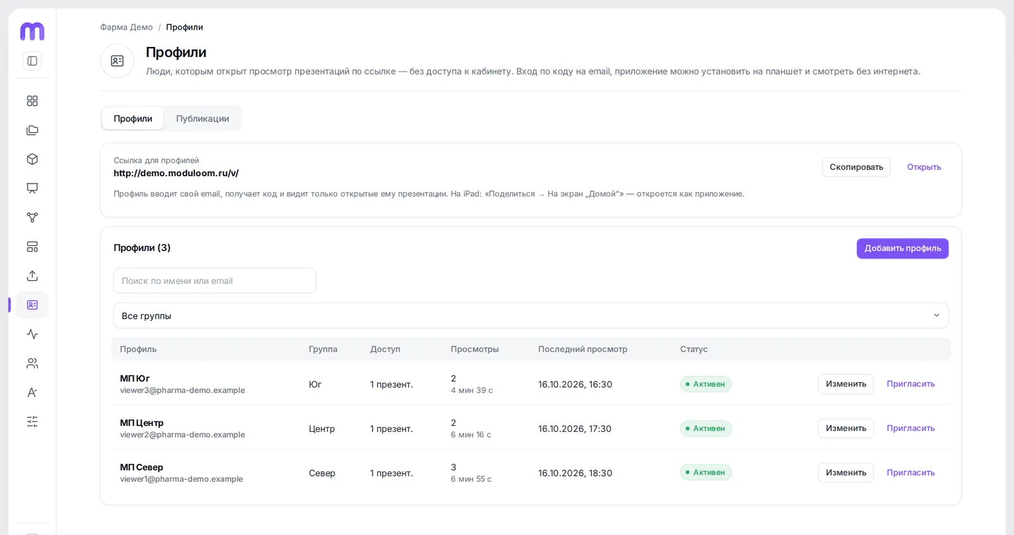This screenshot has width=1014, height=535.
Task: Toggle the sidebar collapse icon
Action: [32, 61]
